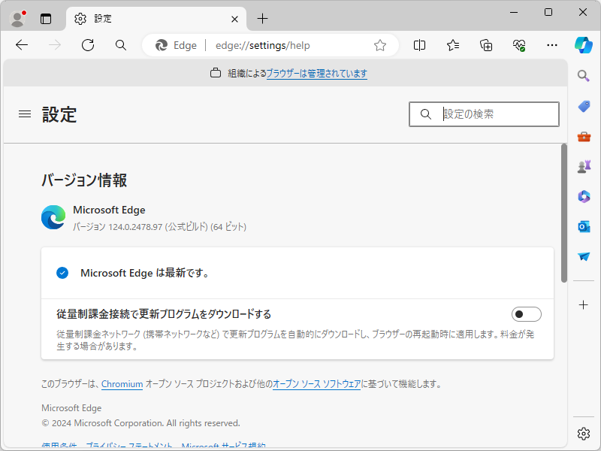Screen dimensions: 601x451
Task: Add current page to favorites with star icon
Action: [x=380, y=45]
